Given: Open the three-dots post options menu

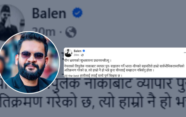Looking at the screenshot, I should (x=185, y=52).
